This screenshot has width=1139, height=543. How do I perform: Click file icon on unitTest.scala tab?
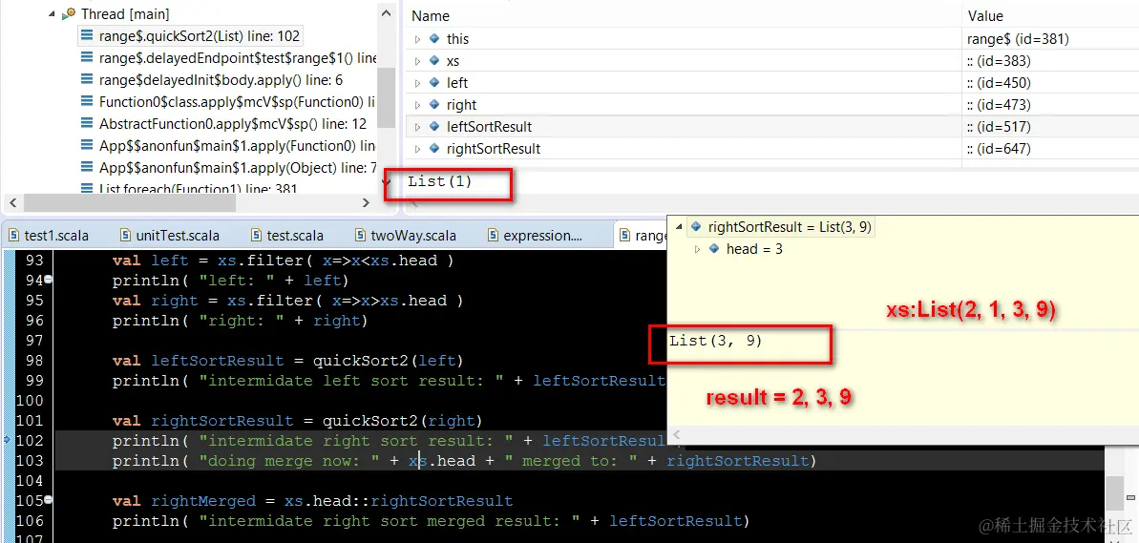tap(126, 235)
